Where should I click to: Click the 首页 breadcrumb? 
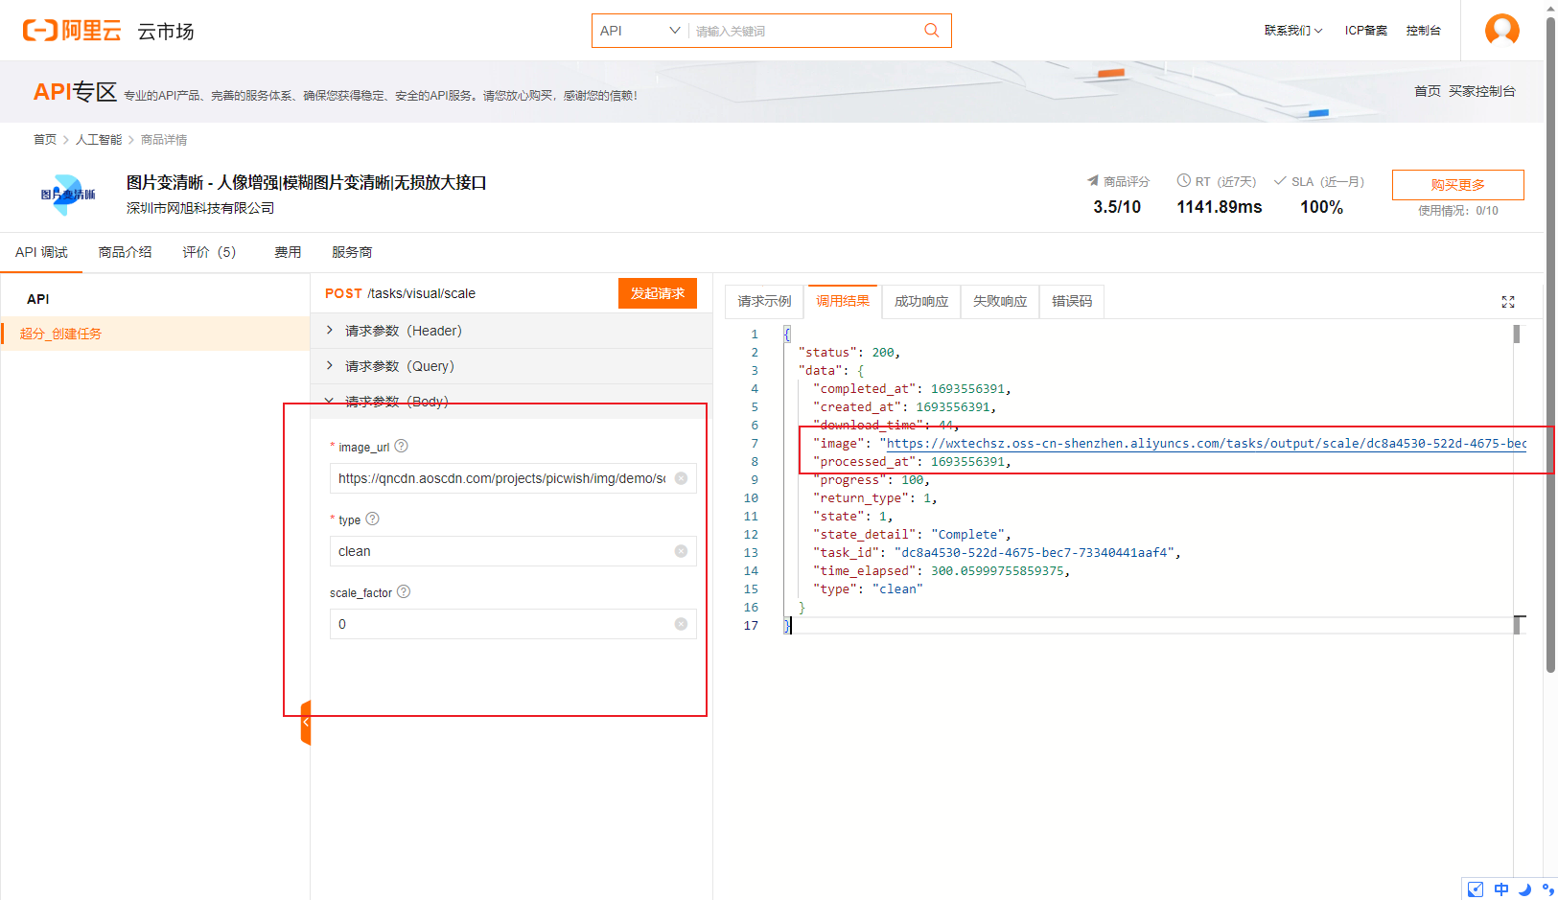45,140
